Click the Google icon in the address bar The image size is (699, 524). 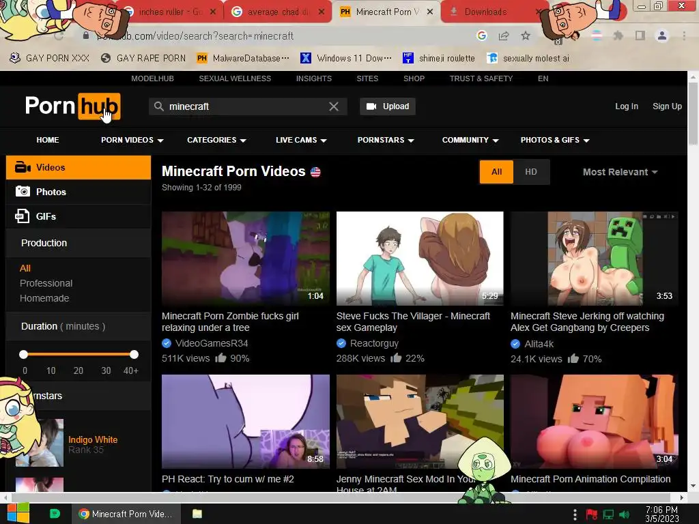coord(481,35)
